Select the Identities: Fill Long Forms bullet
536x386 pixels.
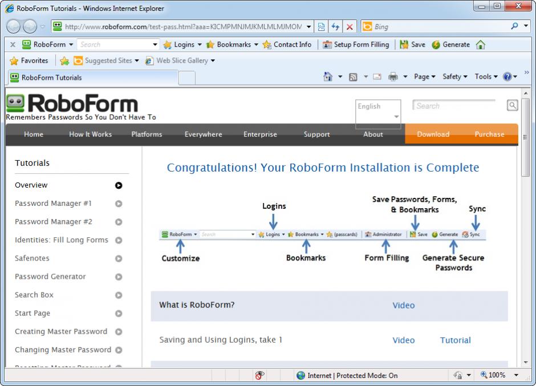pos(119,241)
